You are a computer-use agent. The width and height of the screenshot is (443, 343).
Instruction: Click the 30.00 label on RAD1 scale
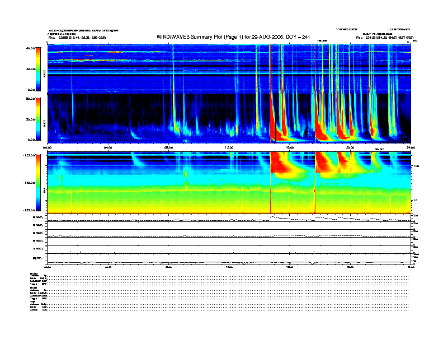click(x=31, y=119)
